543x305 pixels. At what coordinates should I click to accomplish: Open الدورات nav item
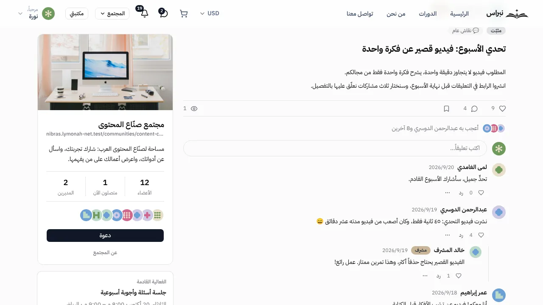coord(428,14)
